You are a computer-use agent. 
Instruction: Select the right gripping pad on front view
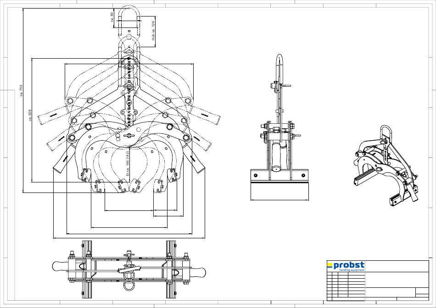172,175
